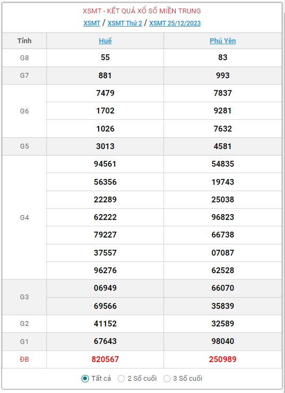Viewport: 285px width, 393px height.
Task: Open the XSMT 25/12/2023 link
Action: pos(175,23)
